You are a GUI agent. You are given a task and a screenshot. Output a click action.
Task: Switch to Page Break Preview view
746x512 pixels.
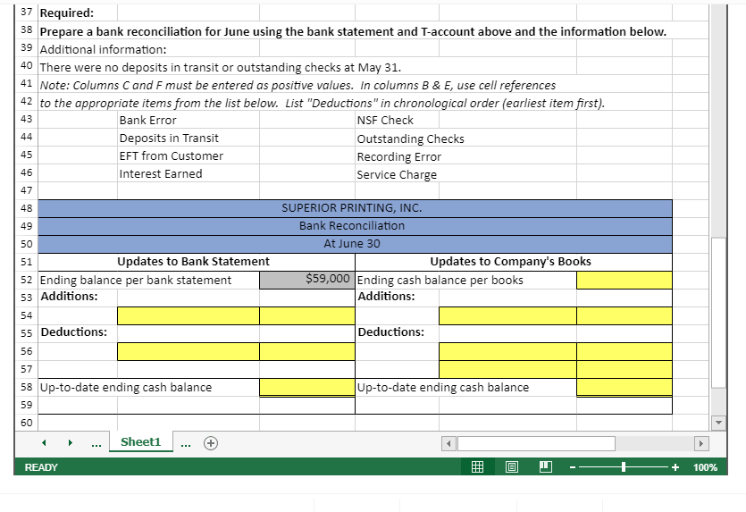click(x=546, y=466)
